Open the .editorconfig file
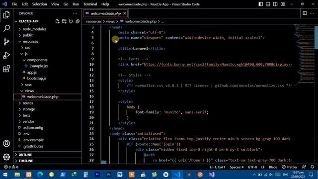 [48, 128]
